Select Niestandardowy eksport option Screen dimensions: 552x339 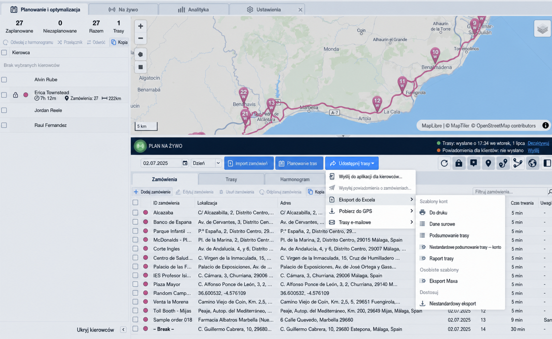[460, 304]
